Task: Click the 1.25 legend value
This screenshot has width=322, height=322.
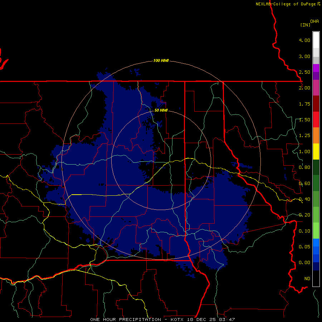Action: 304,136
